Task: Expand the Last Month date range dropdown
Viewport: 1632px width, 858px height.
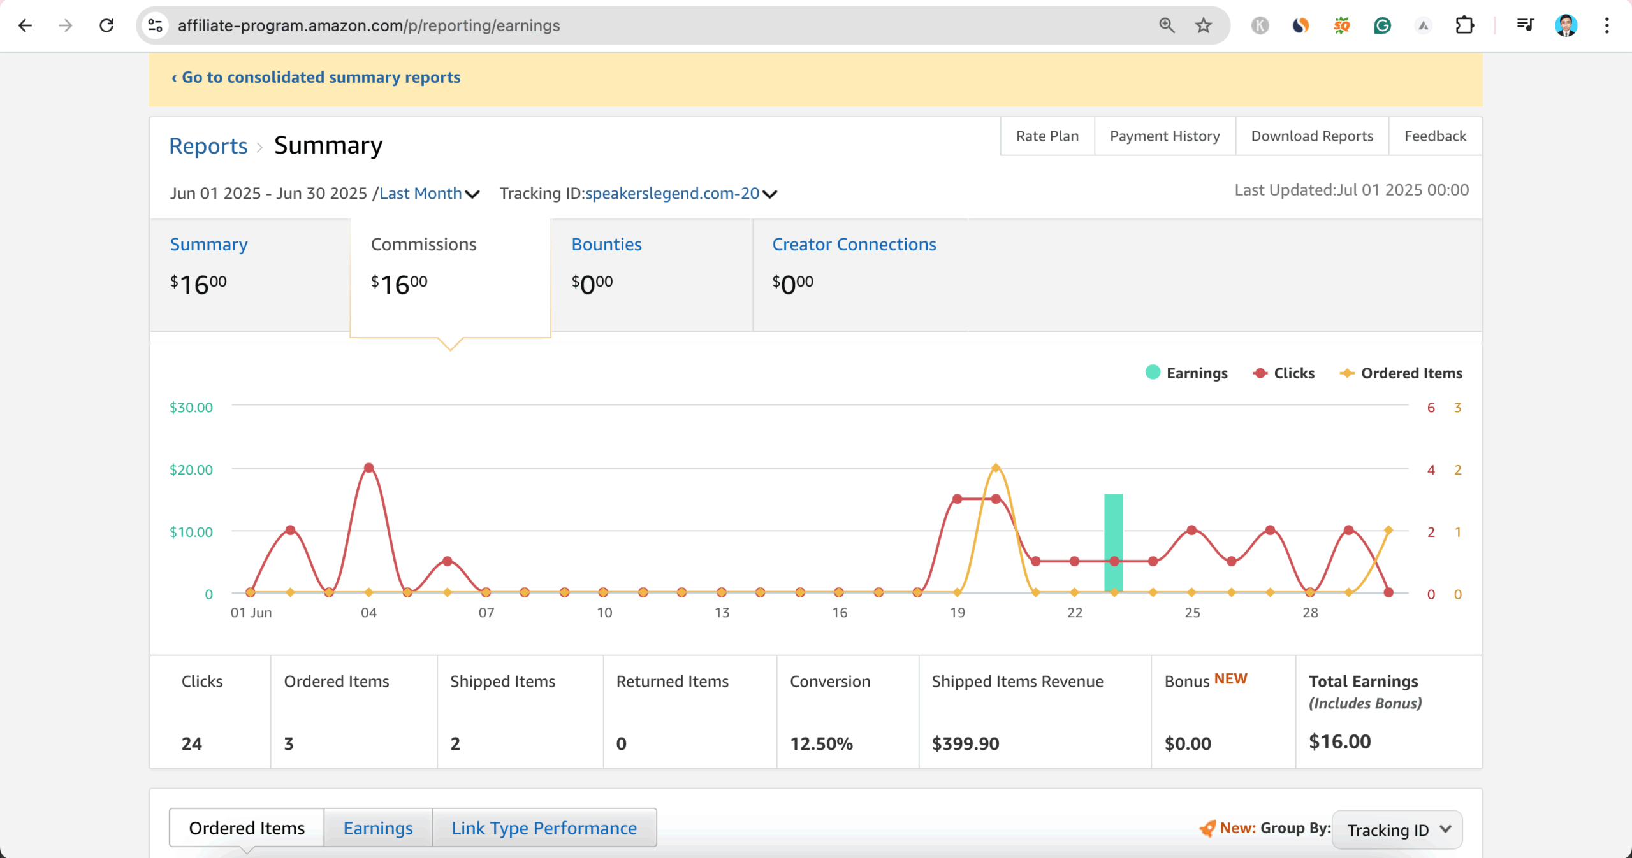Action: tap(429, 193)
